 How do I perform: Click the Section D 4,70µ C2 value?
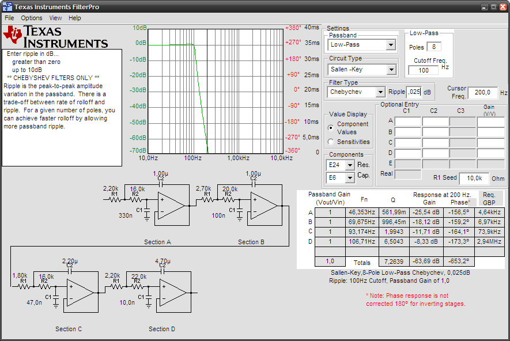[163, 261]
